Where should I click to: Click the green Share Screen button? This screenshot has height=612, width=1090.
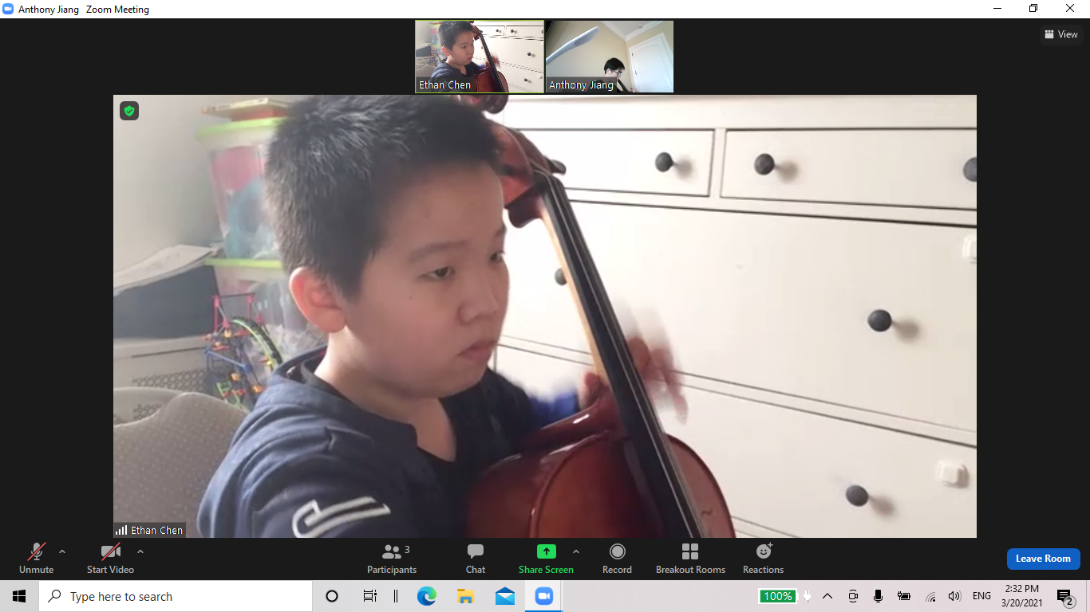click(546, 558)
